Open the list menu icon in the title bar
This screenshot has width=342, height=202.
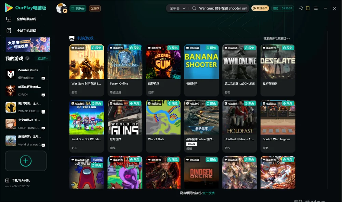point(316,8)
